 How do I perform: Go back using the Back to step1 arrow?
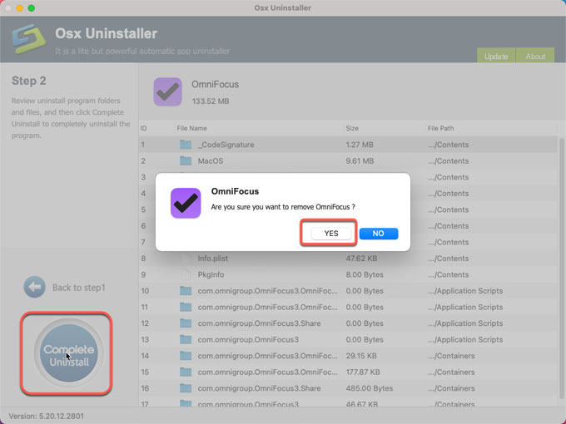(x=35, y=287)
